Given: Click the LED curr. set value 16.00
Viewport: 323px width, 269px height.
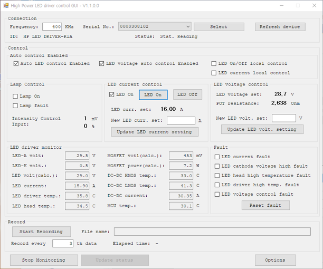Looking at the screenshot, I should tap(168, 109).
